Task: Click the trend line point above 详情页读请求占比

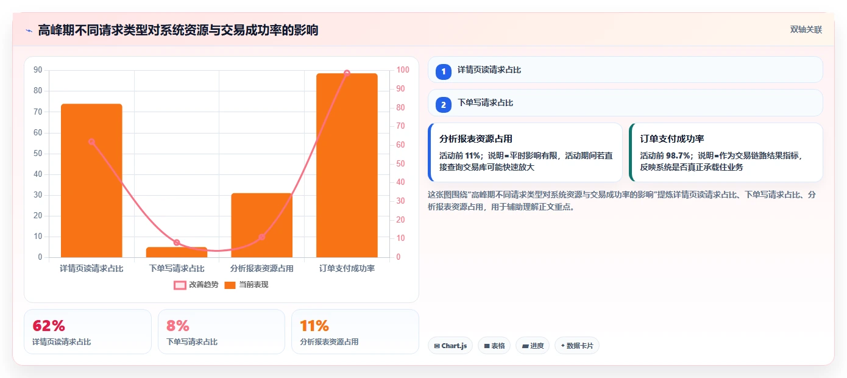Action: point(91,141)
